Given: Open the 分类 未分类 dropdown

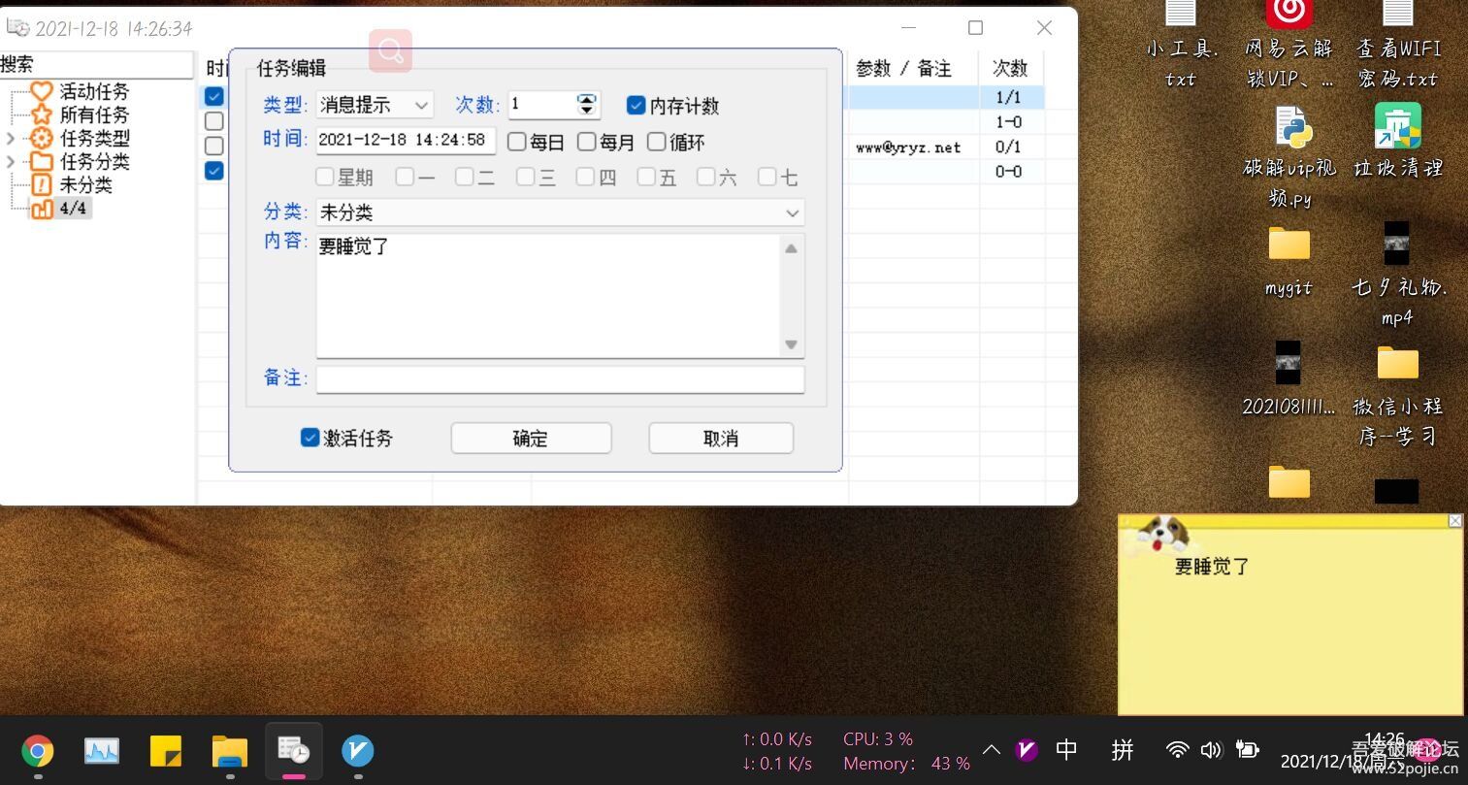Looking at the screenshot, I should point(560,213).
